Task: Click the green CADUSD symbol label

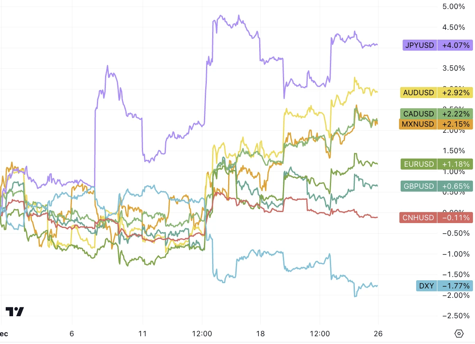Action: tap(418, 114)
